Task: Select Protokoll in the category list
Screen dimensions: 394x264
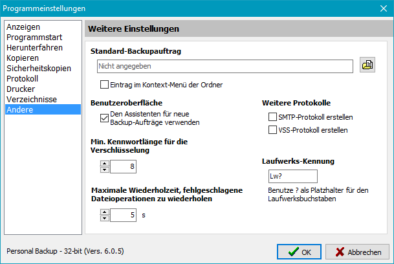Action: click(x=24, y=78)
